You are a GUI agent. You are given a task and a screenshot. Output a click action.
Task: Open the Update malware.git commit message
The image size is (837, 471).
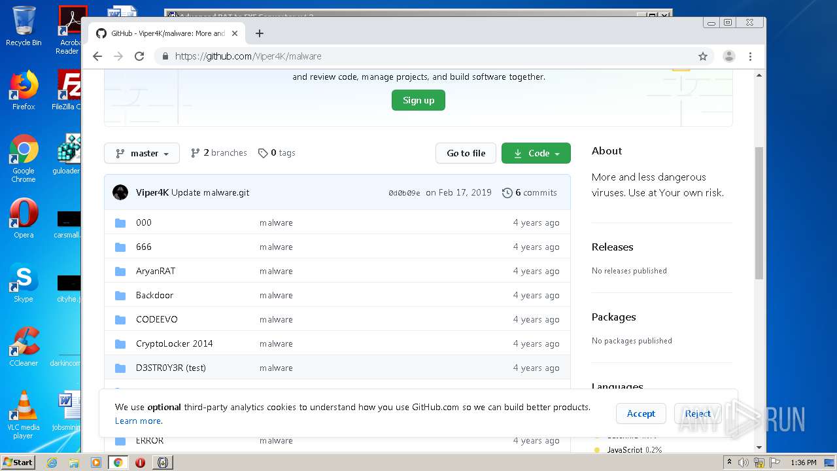click(210, 192)
